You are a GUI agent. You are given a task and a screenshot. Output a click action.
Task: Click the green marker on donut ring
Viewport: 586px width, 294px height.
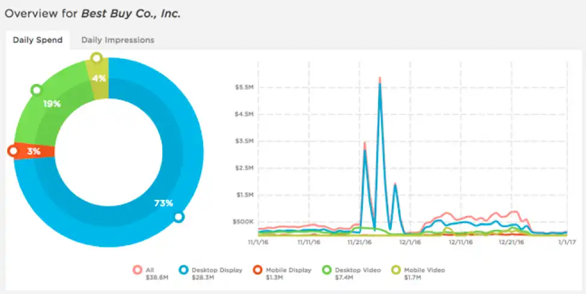pyautogui.click(x=37, y=90)
